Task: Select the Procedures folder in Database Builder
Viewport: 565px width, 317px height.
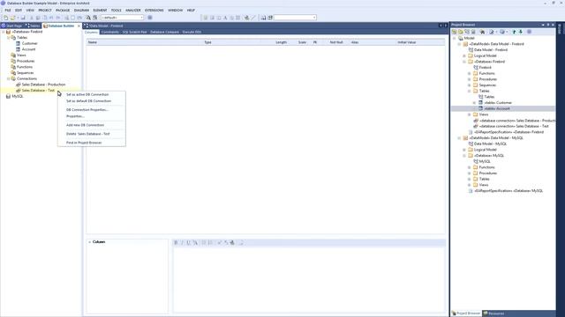Action: (x=26, y=61)
